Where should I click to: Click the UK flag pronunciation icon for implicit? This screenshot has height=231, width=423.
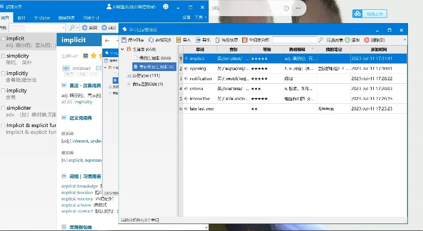[x=66, y=68]
